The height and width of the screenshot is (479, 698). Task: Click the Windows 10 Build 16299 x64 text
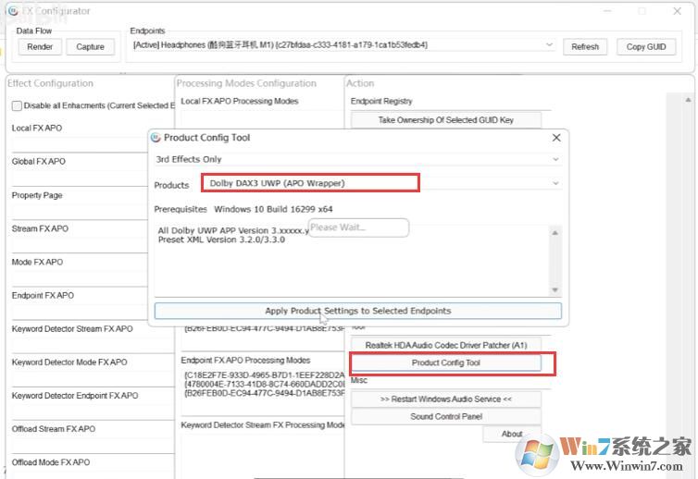pyautogui.click(x=273, y=209)
